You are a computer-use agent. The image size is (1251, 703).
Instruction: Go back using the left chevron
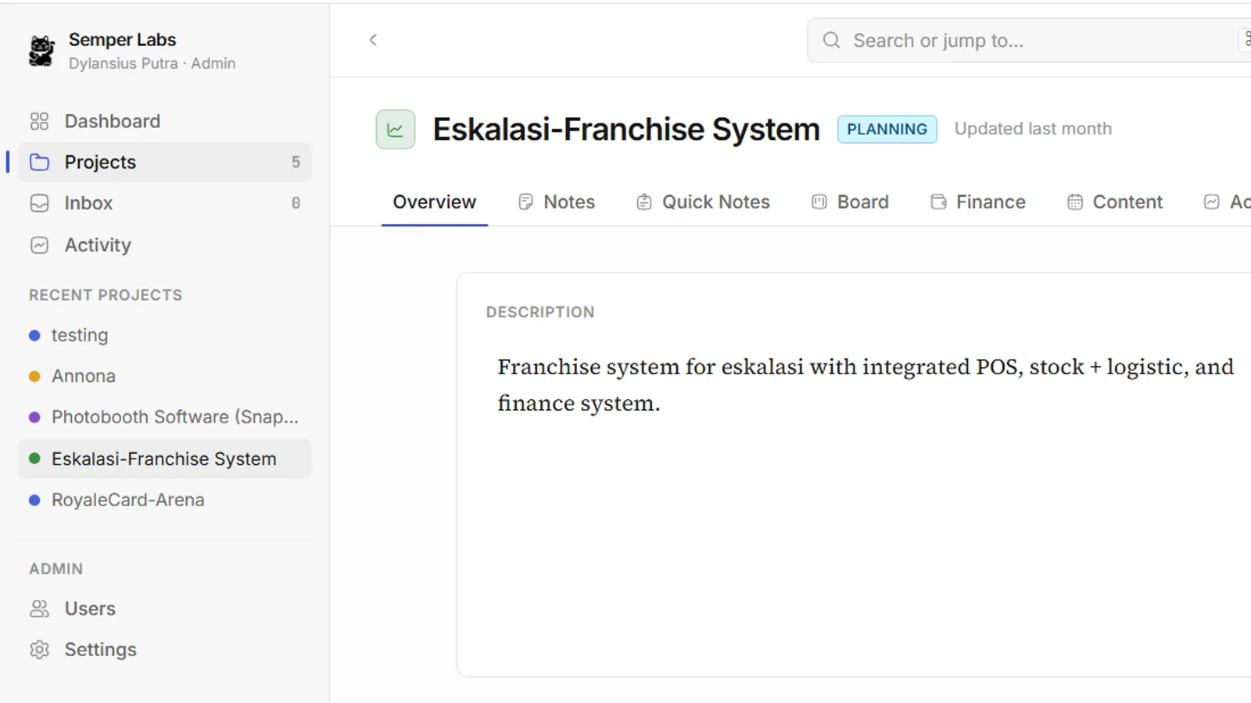click(373, 40)
